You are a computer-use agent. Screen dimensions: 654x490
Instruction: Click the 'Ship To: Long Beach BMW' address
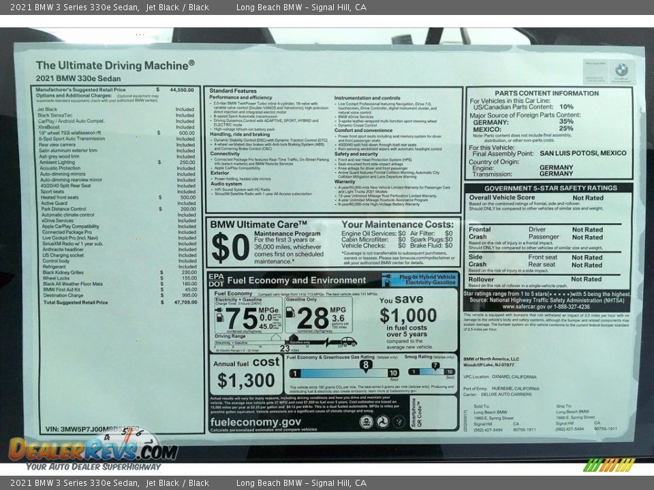click(x=587, y=417)
